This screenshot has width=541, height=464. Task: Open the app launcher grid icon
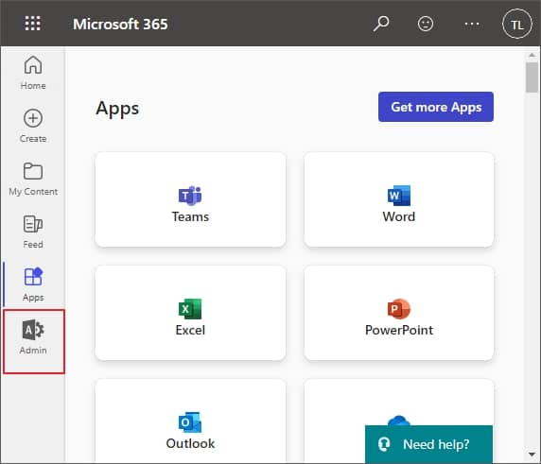tap(33, 24)
